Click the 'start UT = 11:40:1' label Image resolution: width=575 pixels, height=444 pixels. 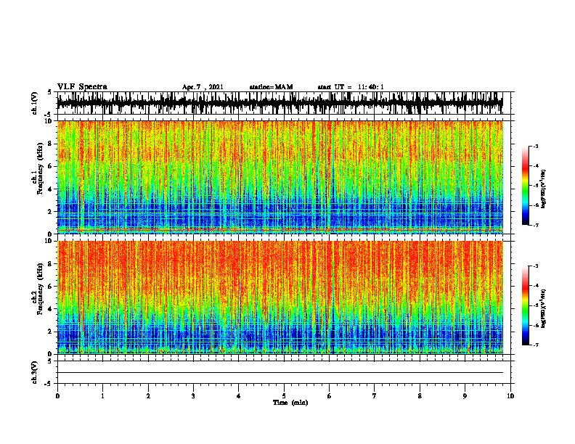tap(351, 87)
